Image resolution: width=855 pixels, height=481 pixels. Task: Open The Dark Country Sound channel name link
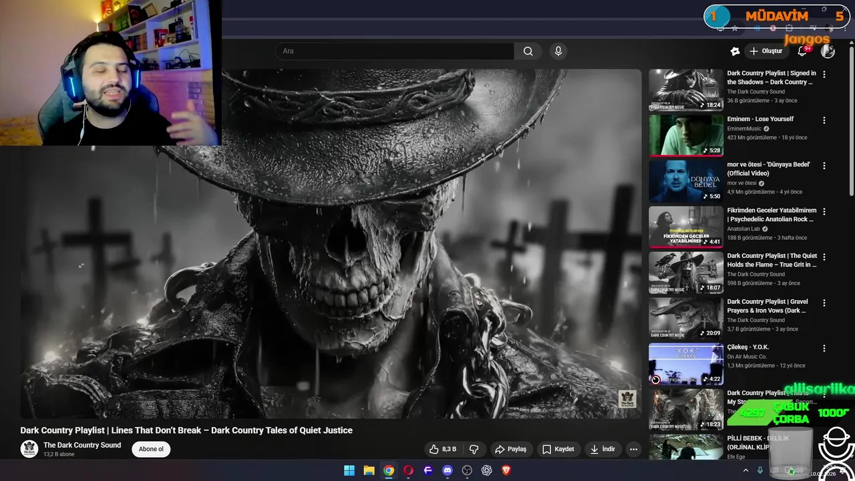pyautogui.click(x=82, y=445)
